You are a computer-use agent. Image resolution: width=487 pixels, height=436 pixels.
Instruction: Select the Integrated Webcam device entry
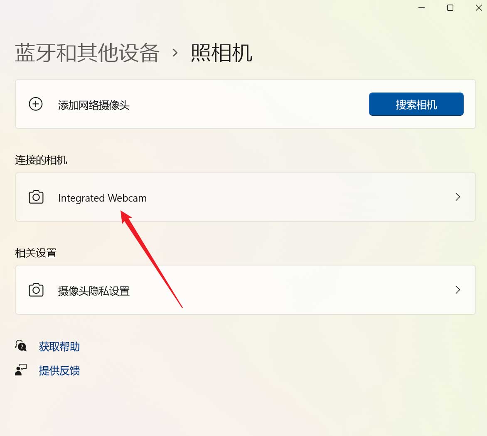click(x=245, y=197)
